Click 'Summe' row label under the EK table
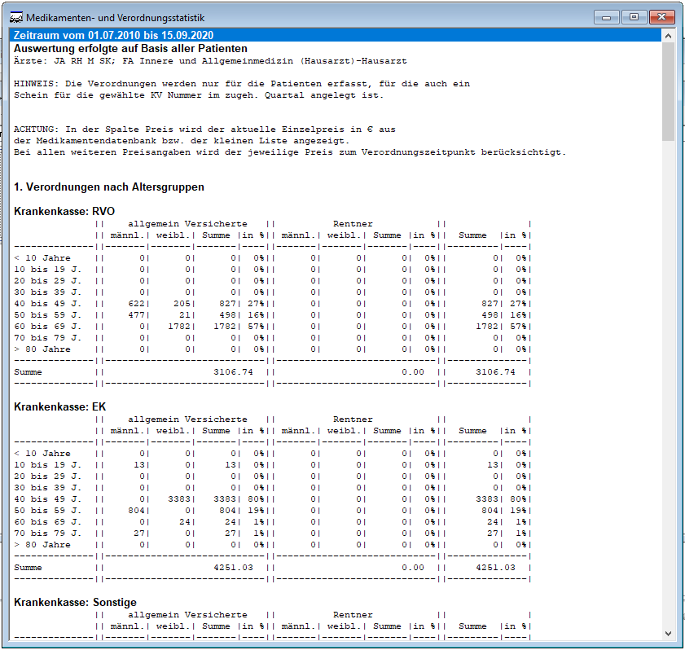 tap(28, 568)
